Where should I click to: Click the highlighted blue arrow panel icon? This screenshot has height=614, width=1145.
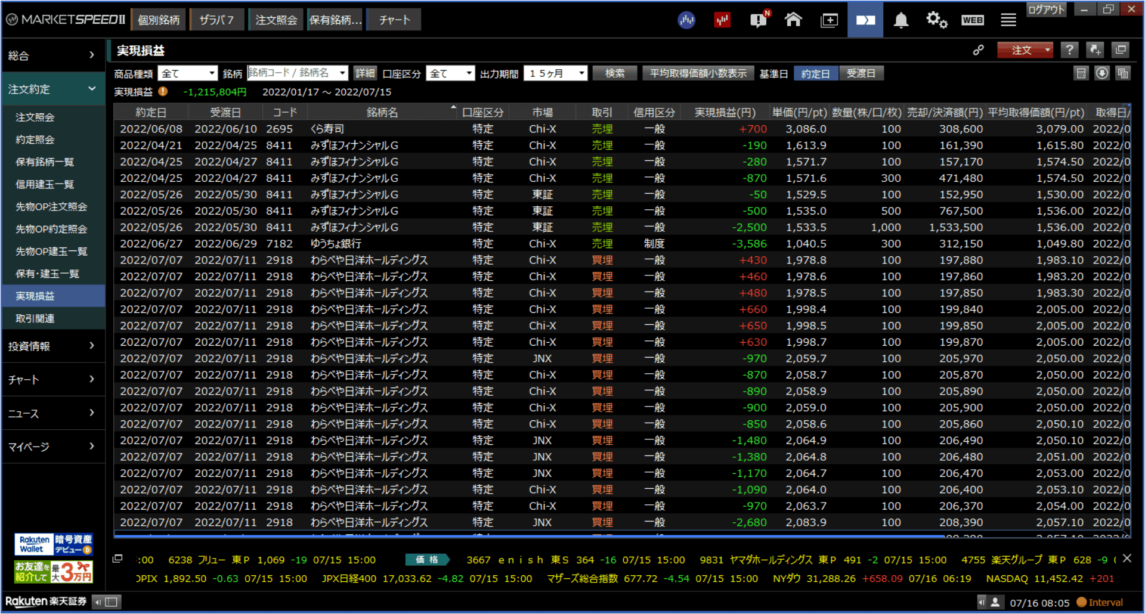pyautogui.click(x=865, y=20)
